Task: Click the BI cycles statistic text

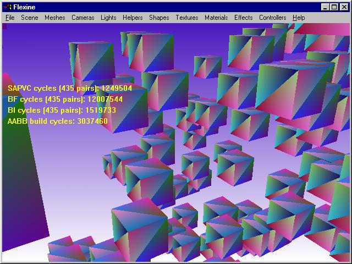Action: point(62,110)
